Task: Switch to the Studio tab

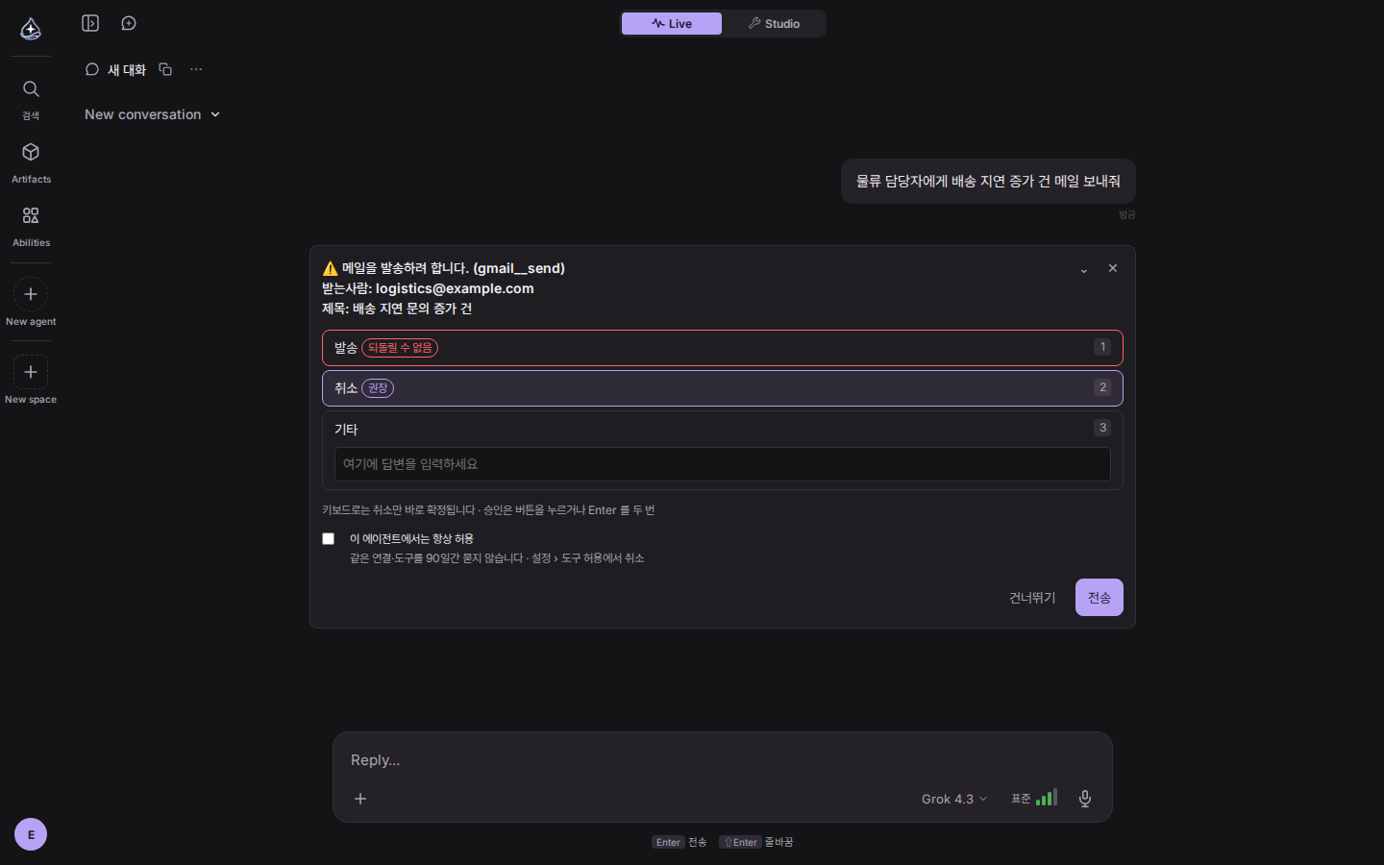Action: [x=774, y=24]
